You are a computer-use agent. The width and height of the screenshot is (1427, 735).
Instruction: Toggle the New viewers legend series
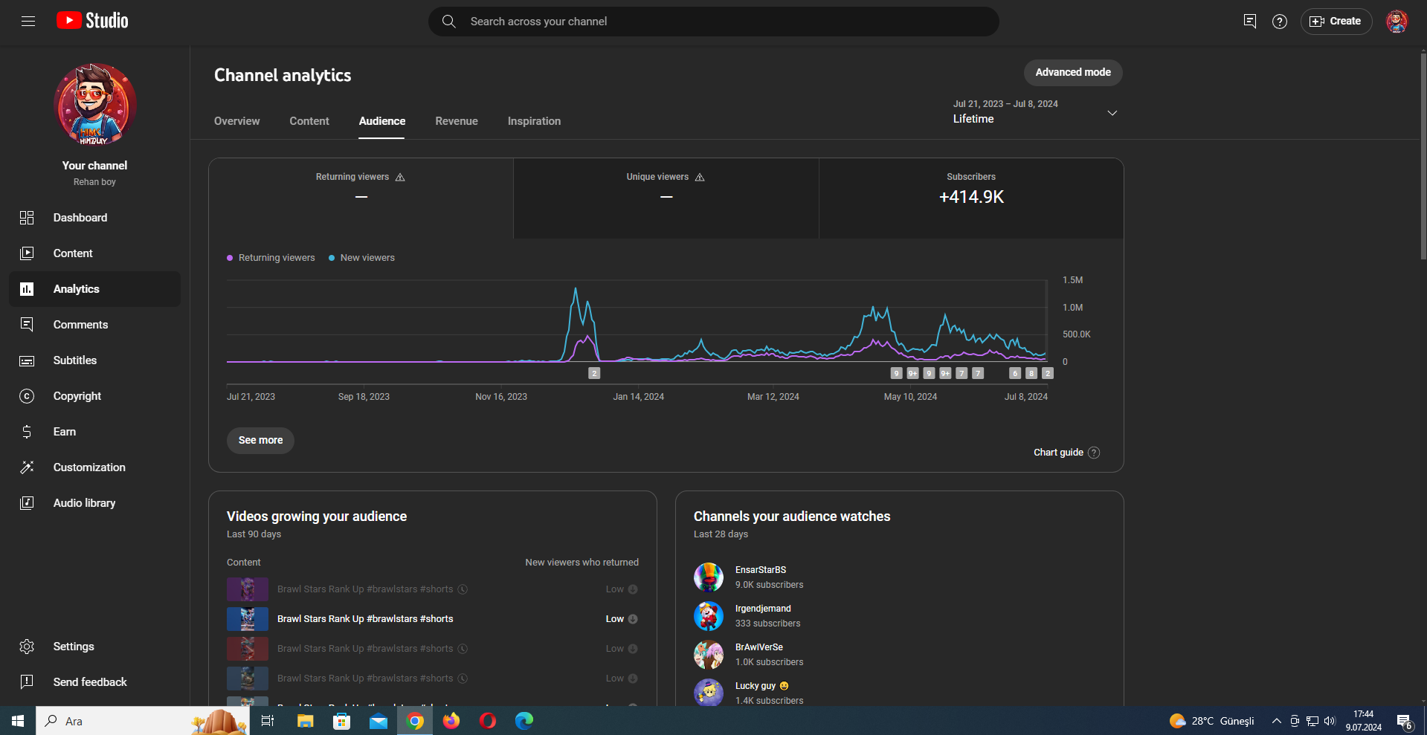[x=361, y=258]
